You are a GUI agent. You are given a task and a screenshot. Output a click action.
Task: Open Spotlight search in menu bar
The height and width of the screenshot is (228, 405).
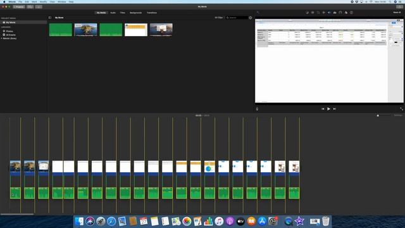(x=390, y=2)
